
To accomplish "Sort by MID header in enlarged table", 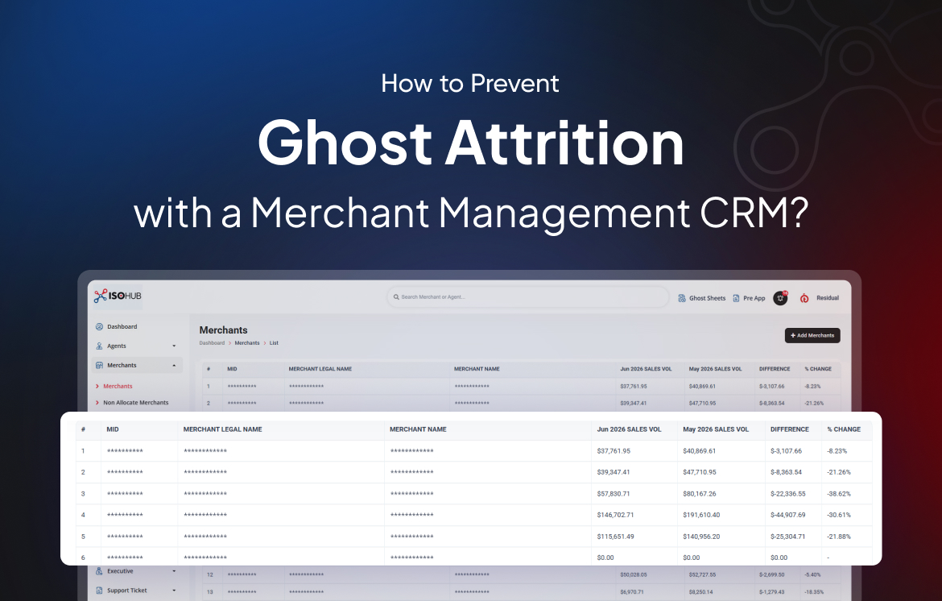I will point(113,429).
